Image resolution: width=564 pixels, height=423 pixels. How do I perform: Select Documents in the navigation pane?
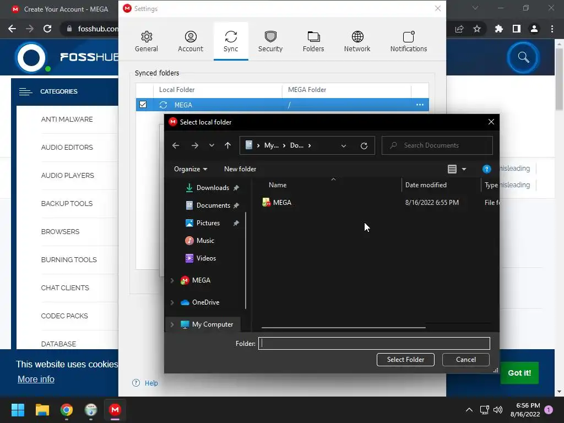[x=213, y=205]
